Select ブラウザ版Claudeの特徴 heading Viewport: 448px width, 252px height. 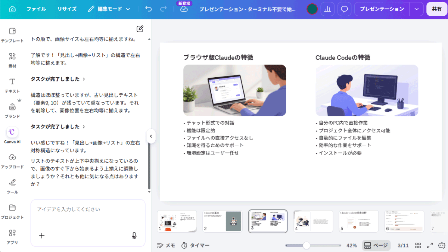(218, 57)
